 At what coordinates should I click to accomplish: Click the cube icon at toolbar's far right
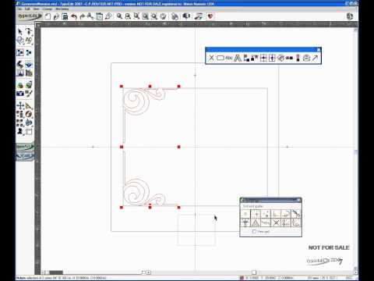(350, 16)
